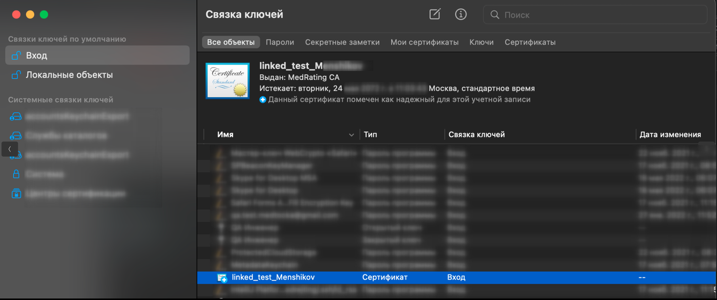Click the Связка ключей window title
Screen dimensions: 717x300
[x=244, y=14]
